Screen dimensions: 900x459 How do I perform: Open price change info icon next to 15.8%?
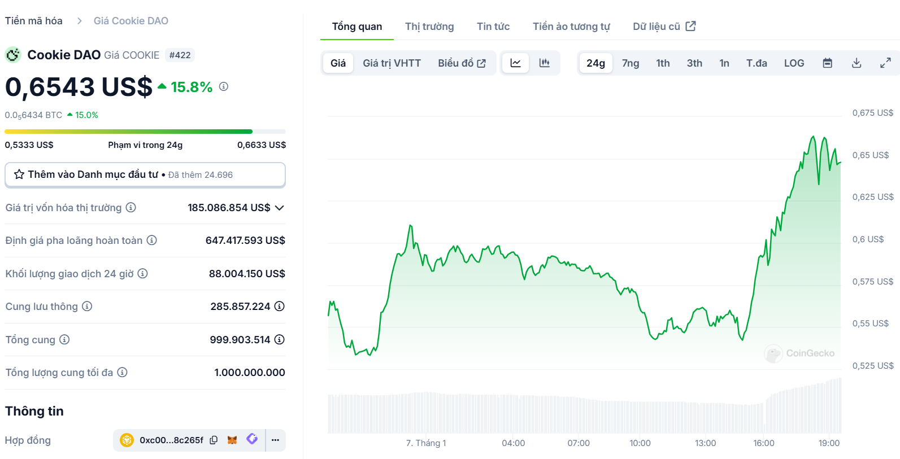pos(224,86)
